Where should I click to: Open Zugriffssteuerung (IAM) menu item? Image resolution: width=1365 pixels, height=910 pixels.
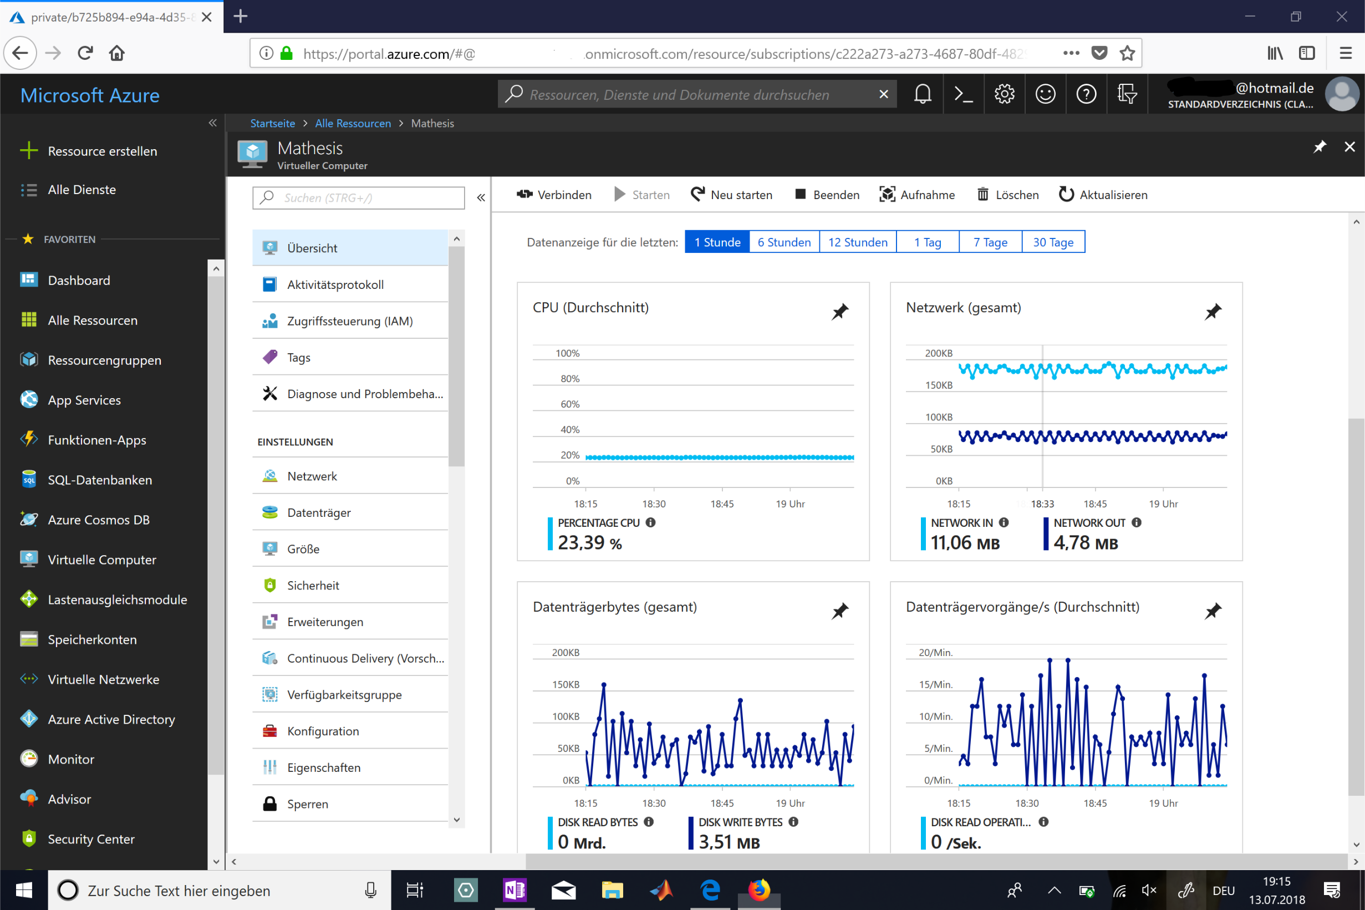coord(350,321)
